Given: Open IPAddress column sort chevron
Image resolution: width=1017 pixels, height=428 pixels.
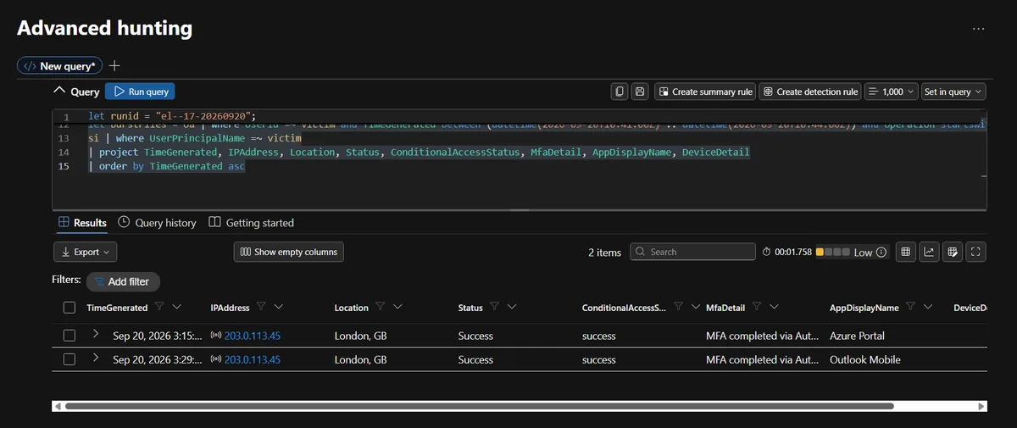Looking at the screenshot, I should pyautogui.click(x=279, y=307).
